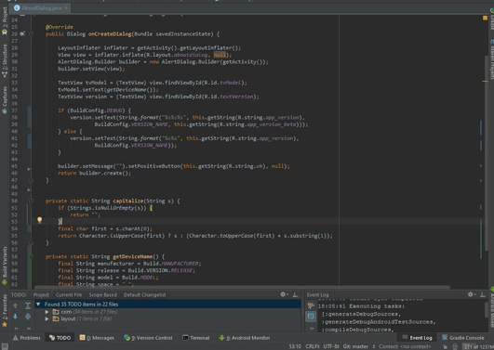This screenshot has width=494, height=350.
Task: Click Context <no context> in status bar
Action: (405, 346)
